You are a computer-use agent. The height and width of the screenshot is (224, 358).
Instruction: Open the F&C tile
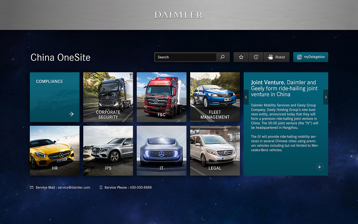coord(161,97)
